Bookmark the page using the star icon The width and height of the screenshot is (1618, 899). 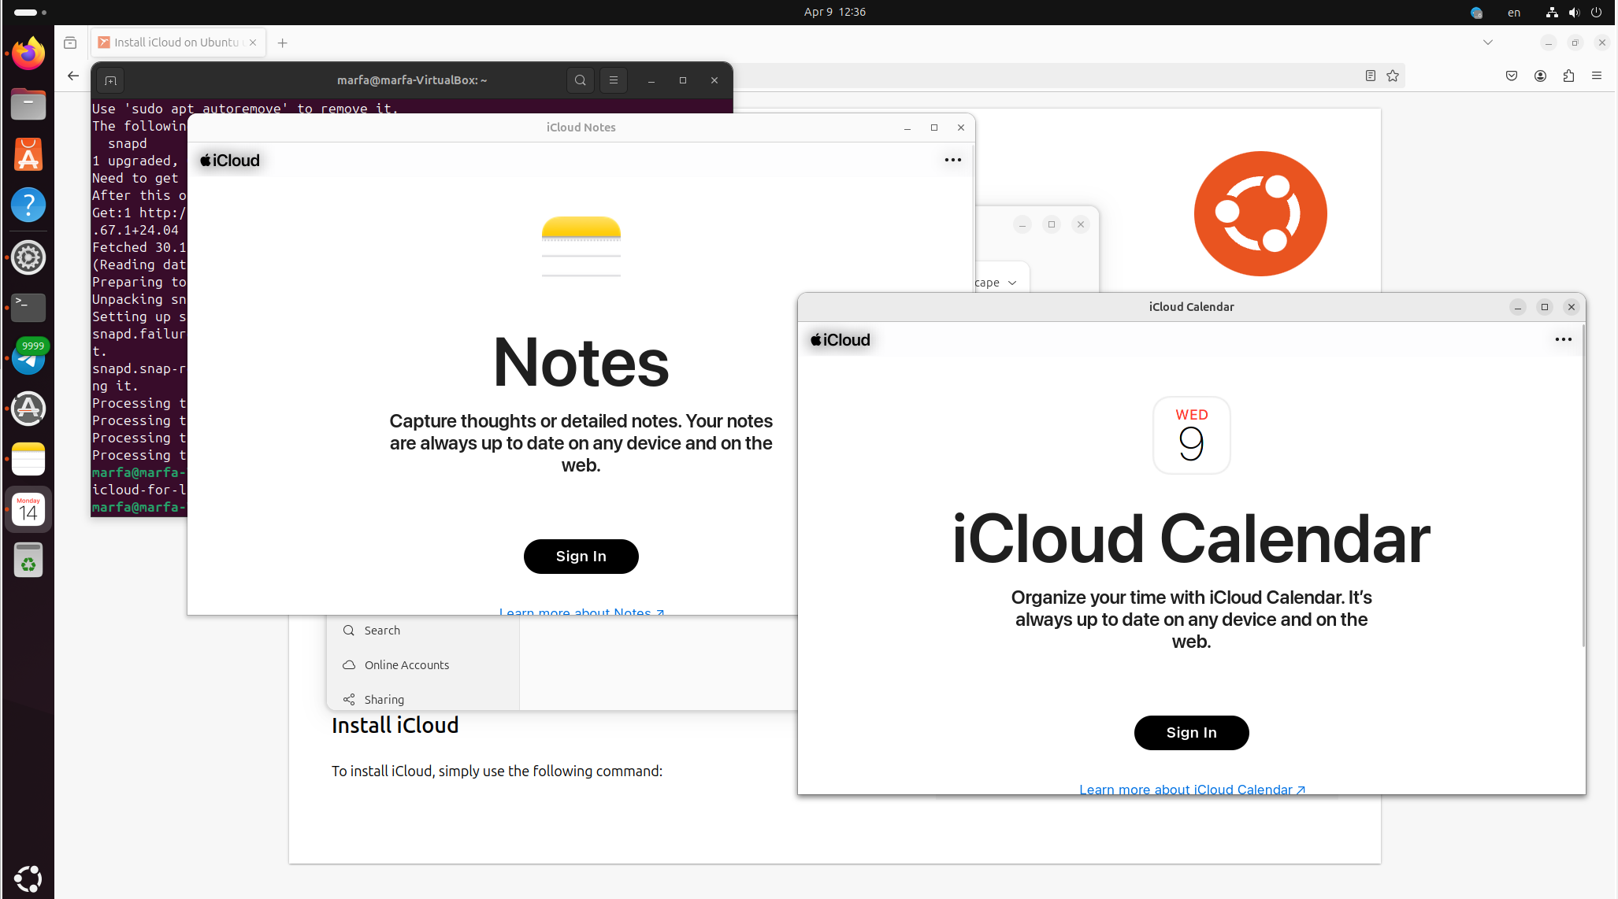[1393, 76]
